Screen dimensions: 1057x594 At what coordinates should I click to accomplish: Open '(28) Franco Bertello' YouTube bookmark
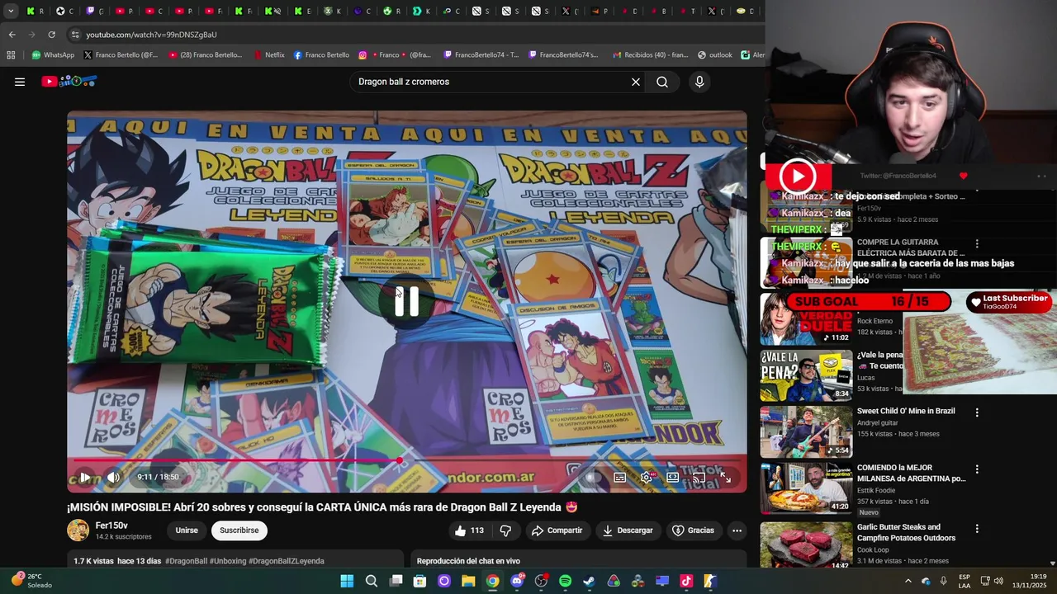coord(206,55)
